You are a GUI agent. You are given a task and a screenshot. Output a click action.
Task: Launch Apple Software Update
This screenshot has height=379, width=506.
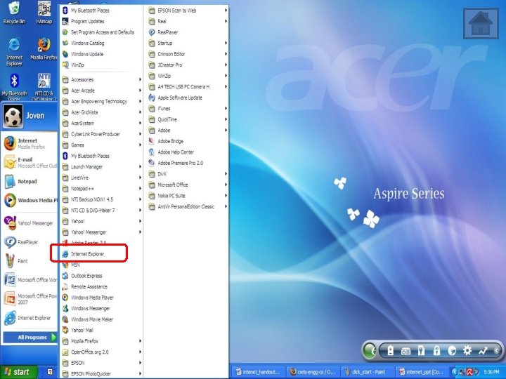pyautogui.click(x=188, y=98)
